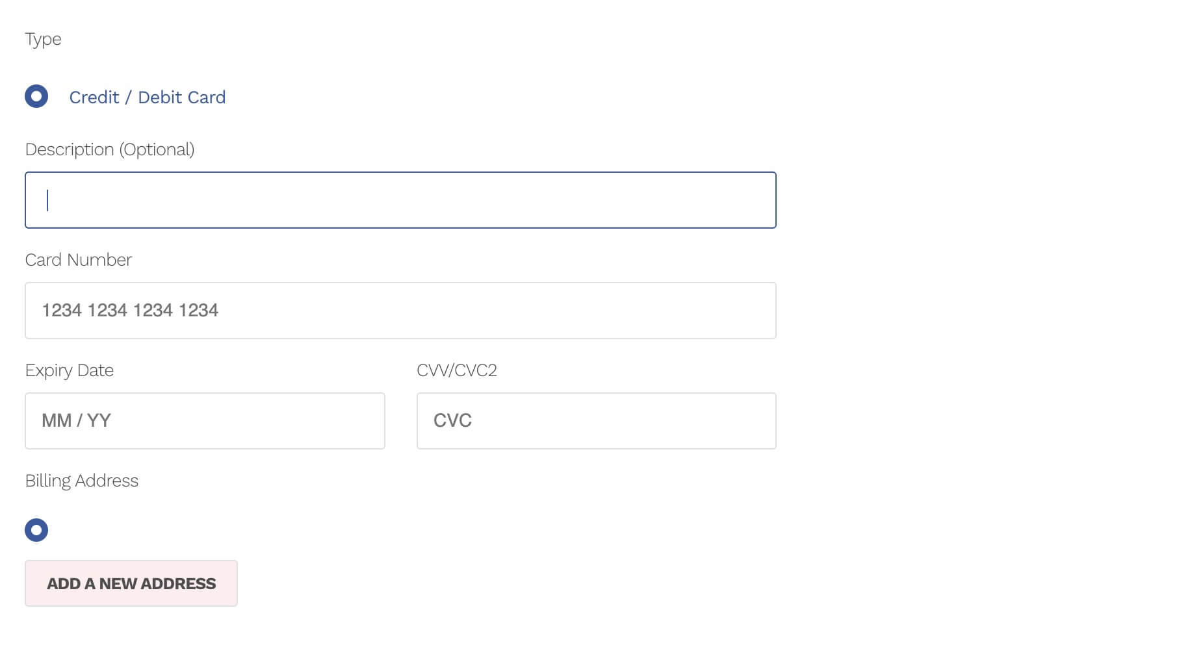Click the right end of the Description field
The width and height of the screenshot is (1179, 647).
tap(760, 200)
